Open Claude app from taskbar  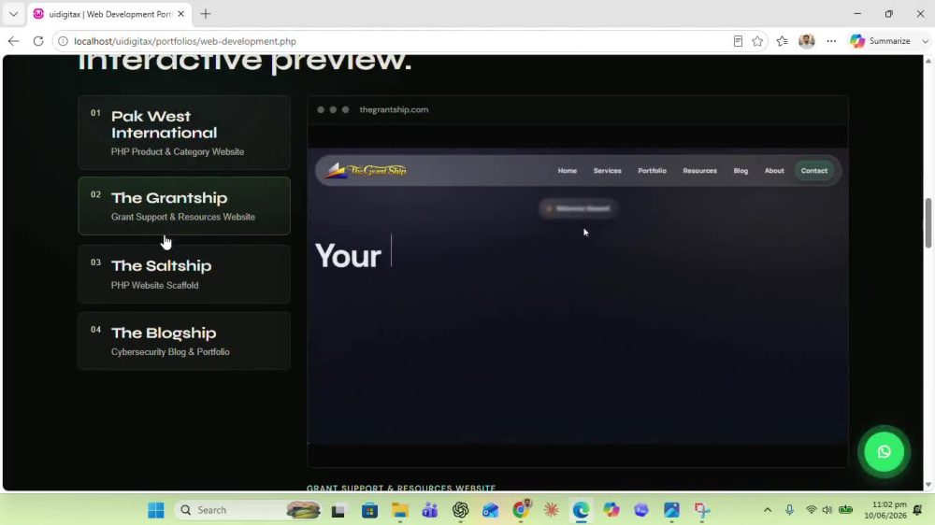[x=551, y=510]
